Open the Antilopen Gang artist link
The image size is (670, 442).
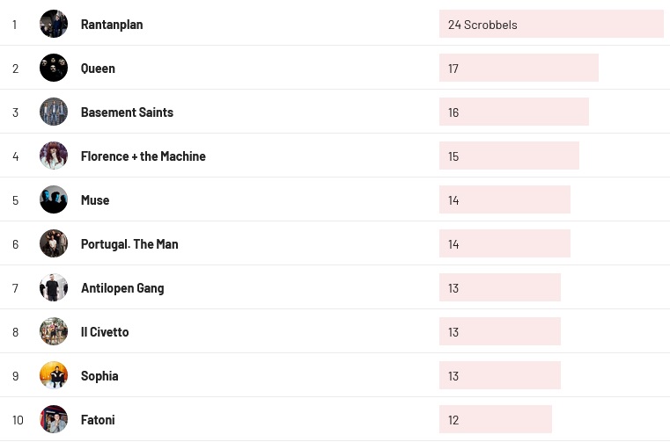click(122, 288)
